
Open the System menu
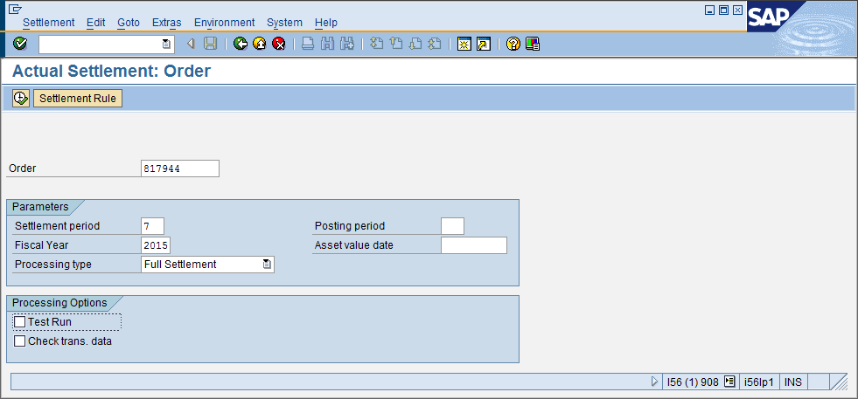284,23
